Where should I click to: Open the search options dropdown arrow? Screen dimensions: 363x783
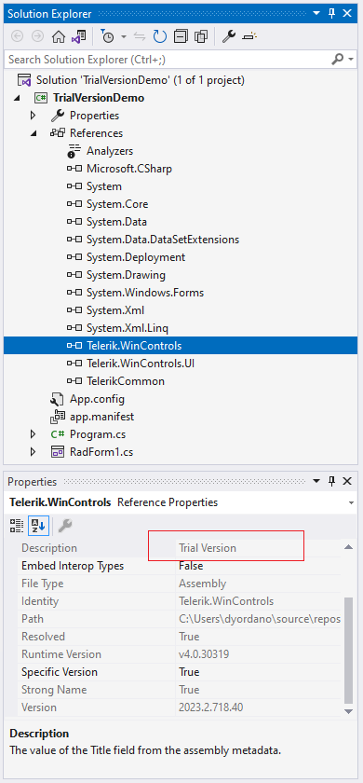click(x=351, y=60)
